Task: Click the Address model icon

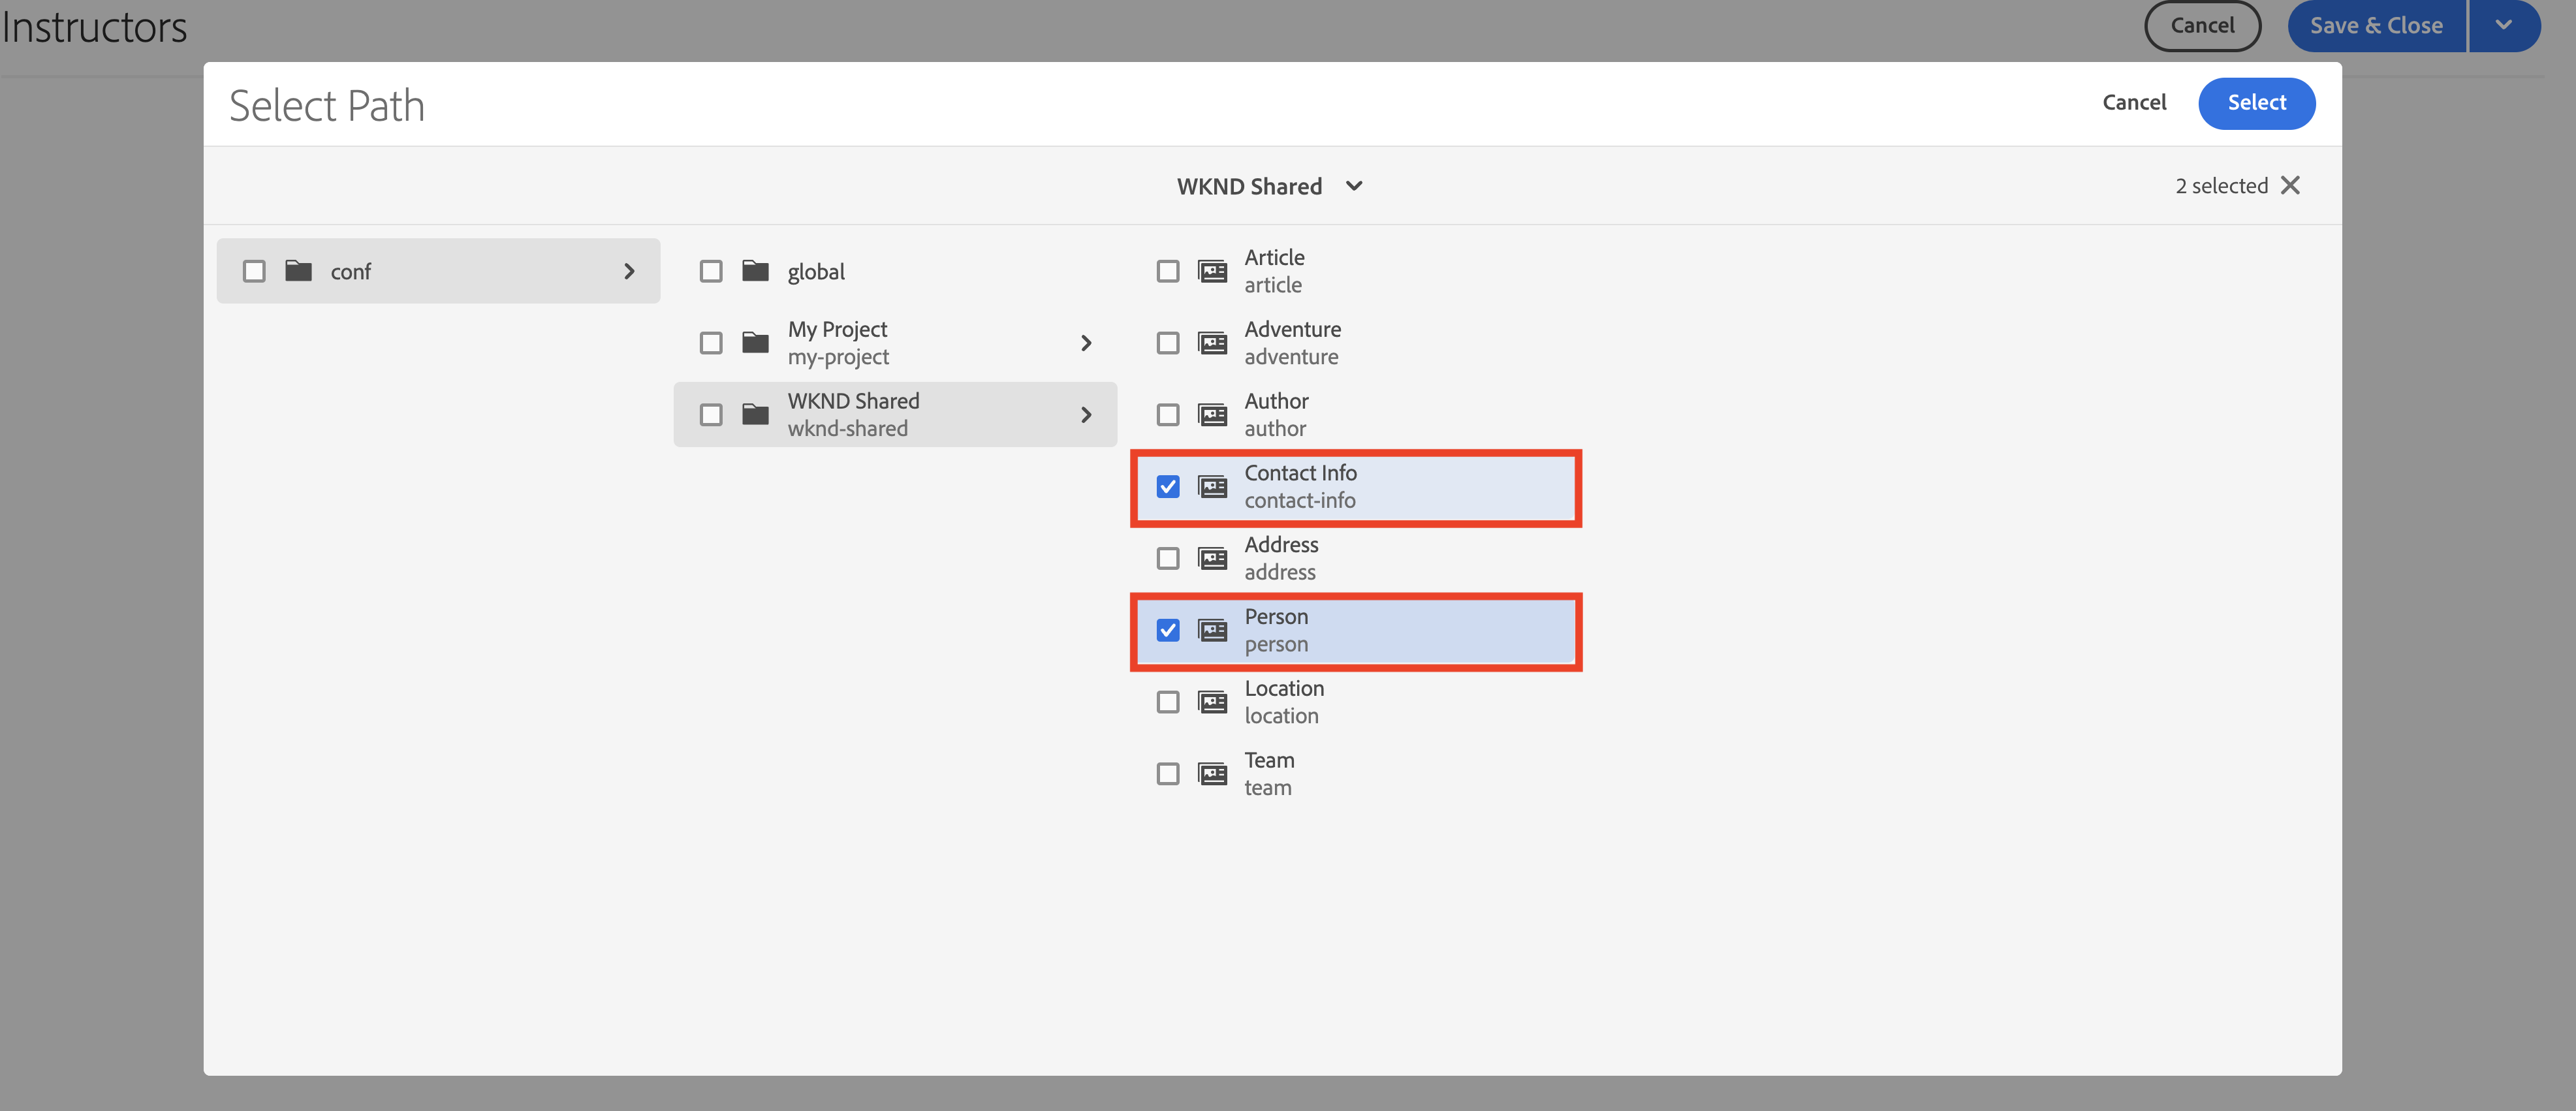Action: click(x=1212, y=558)
